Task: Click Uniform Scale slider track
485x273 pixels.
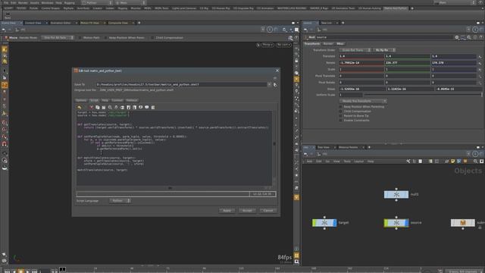Action: click(x=423, y=95)
